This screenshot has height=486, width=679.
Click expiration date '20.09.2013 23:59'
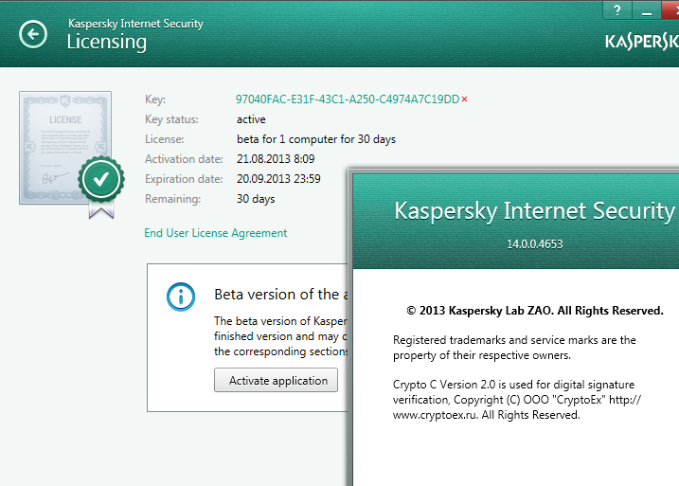click(278, 179)
